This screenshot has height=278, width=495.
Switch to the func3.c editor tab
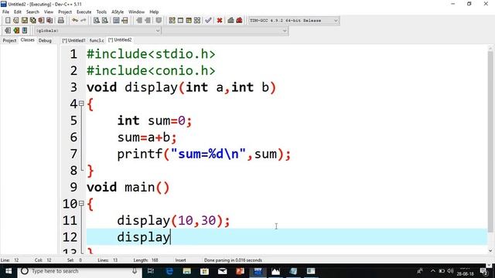[97, 40]
